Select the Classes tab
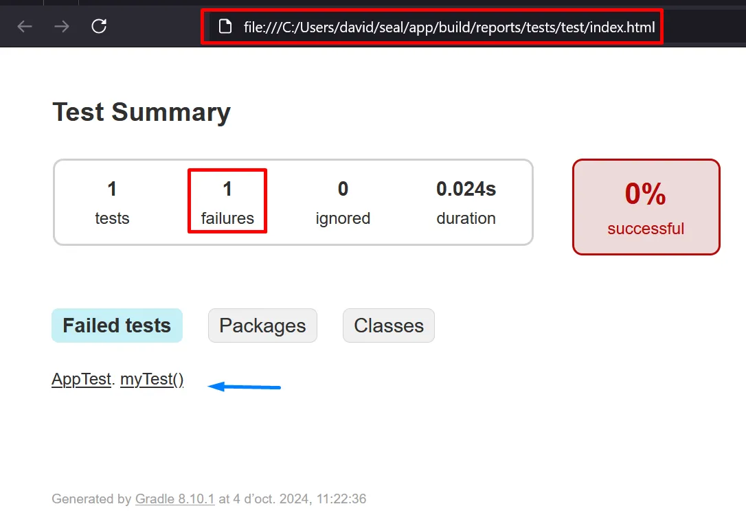 point(389,325)
